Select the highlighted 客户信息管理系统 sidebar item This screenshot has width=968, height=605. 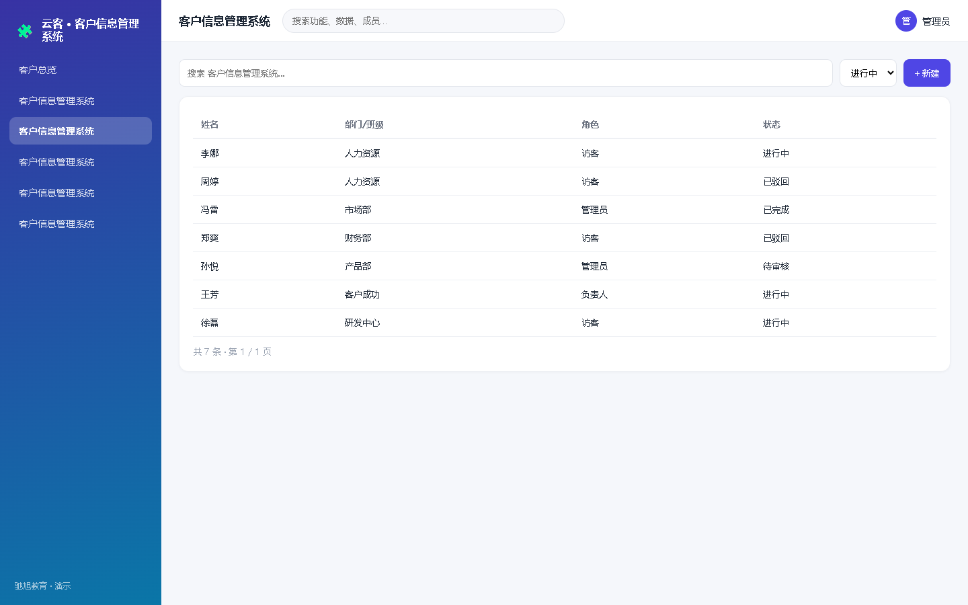(x=81, y=131)
